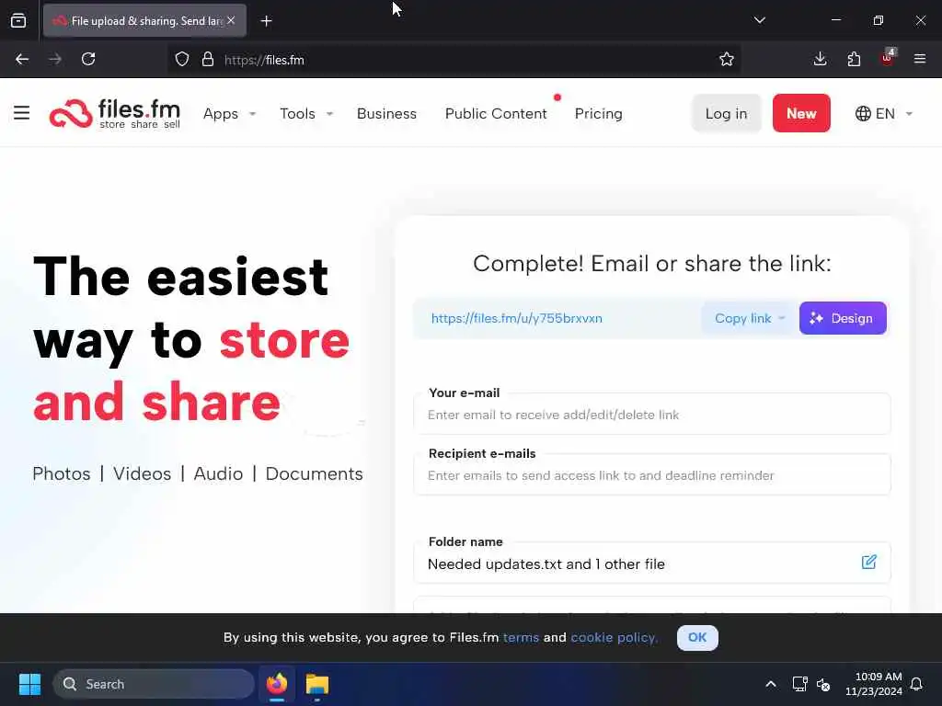Go back to previous page
942x706 pixels.
pyautogui.click(x=22, y=60)
